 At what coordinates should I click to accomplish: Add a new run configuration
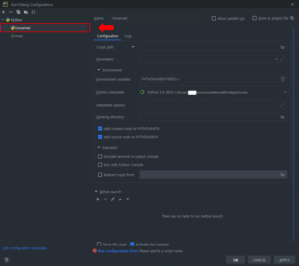(3, 12)
